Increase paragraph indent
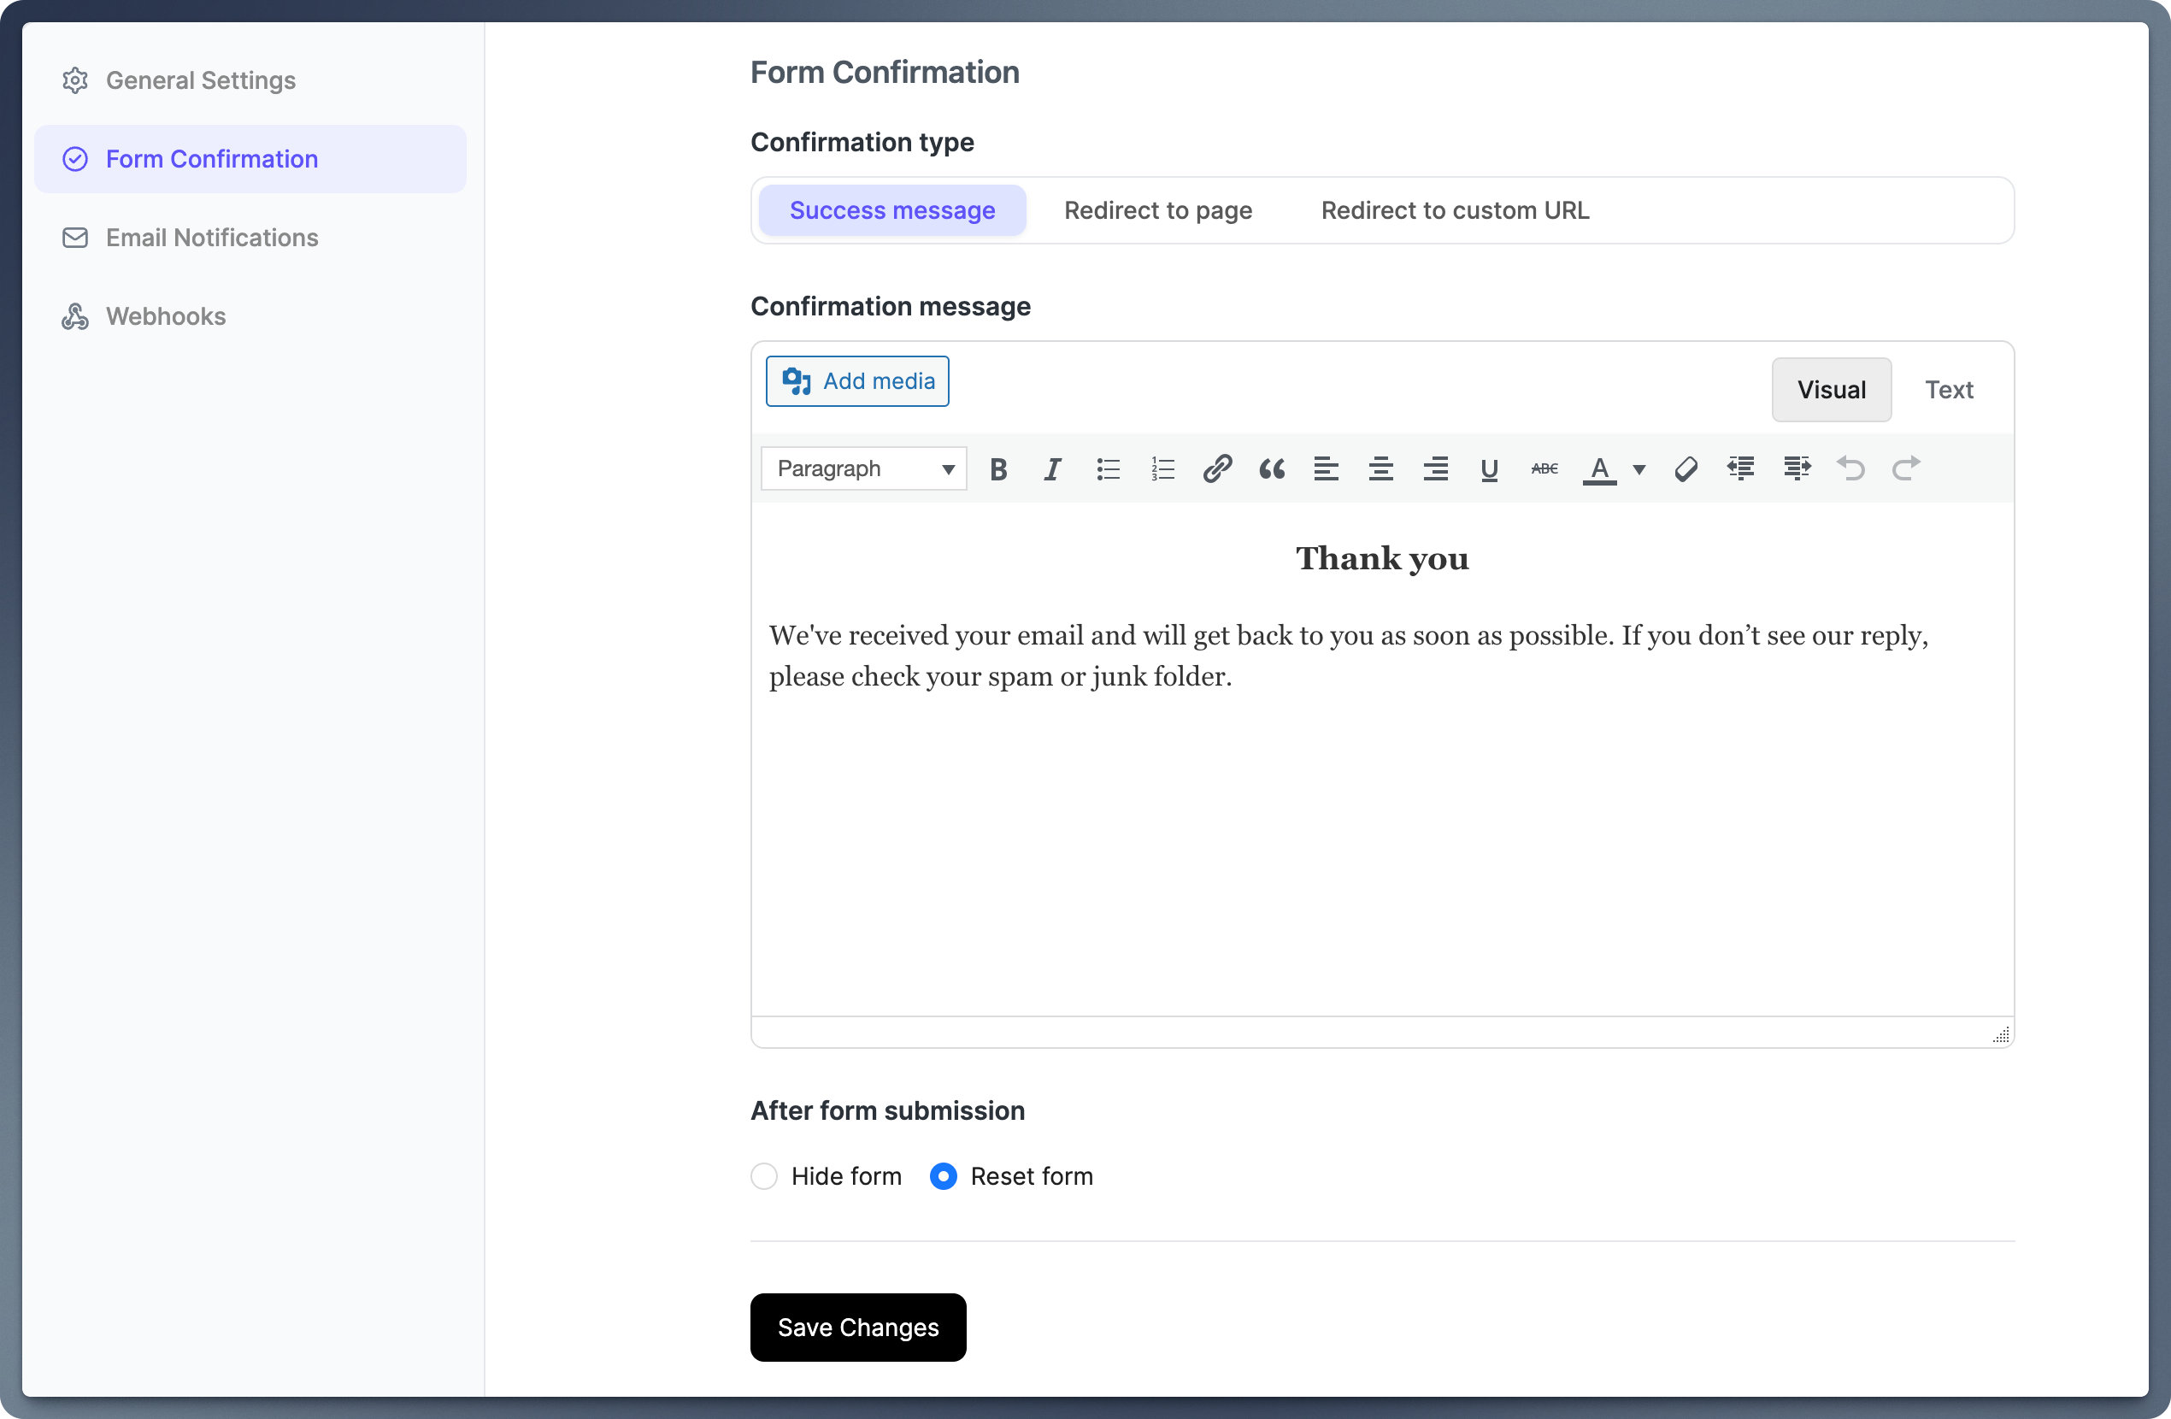 [x=1796, y=469]
